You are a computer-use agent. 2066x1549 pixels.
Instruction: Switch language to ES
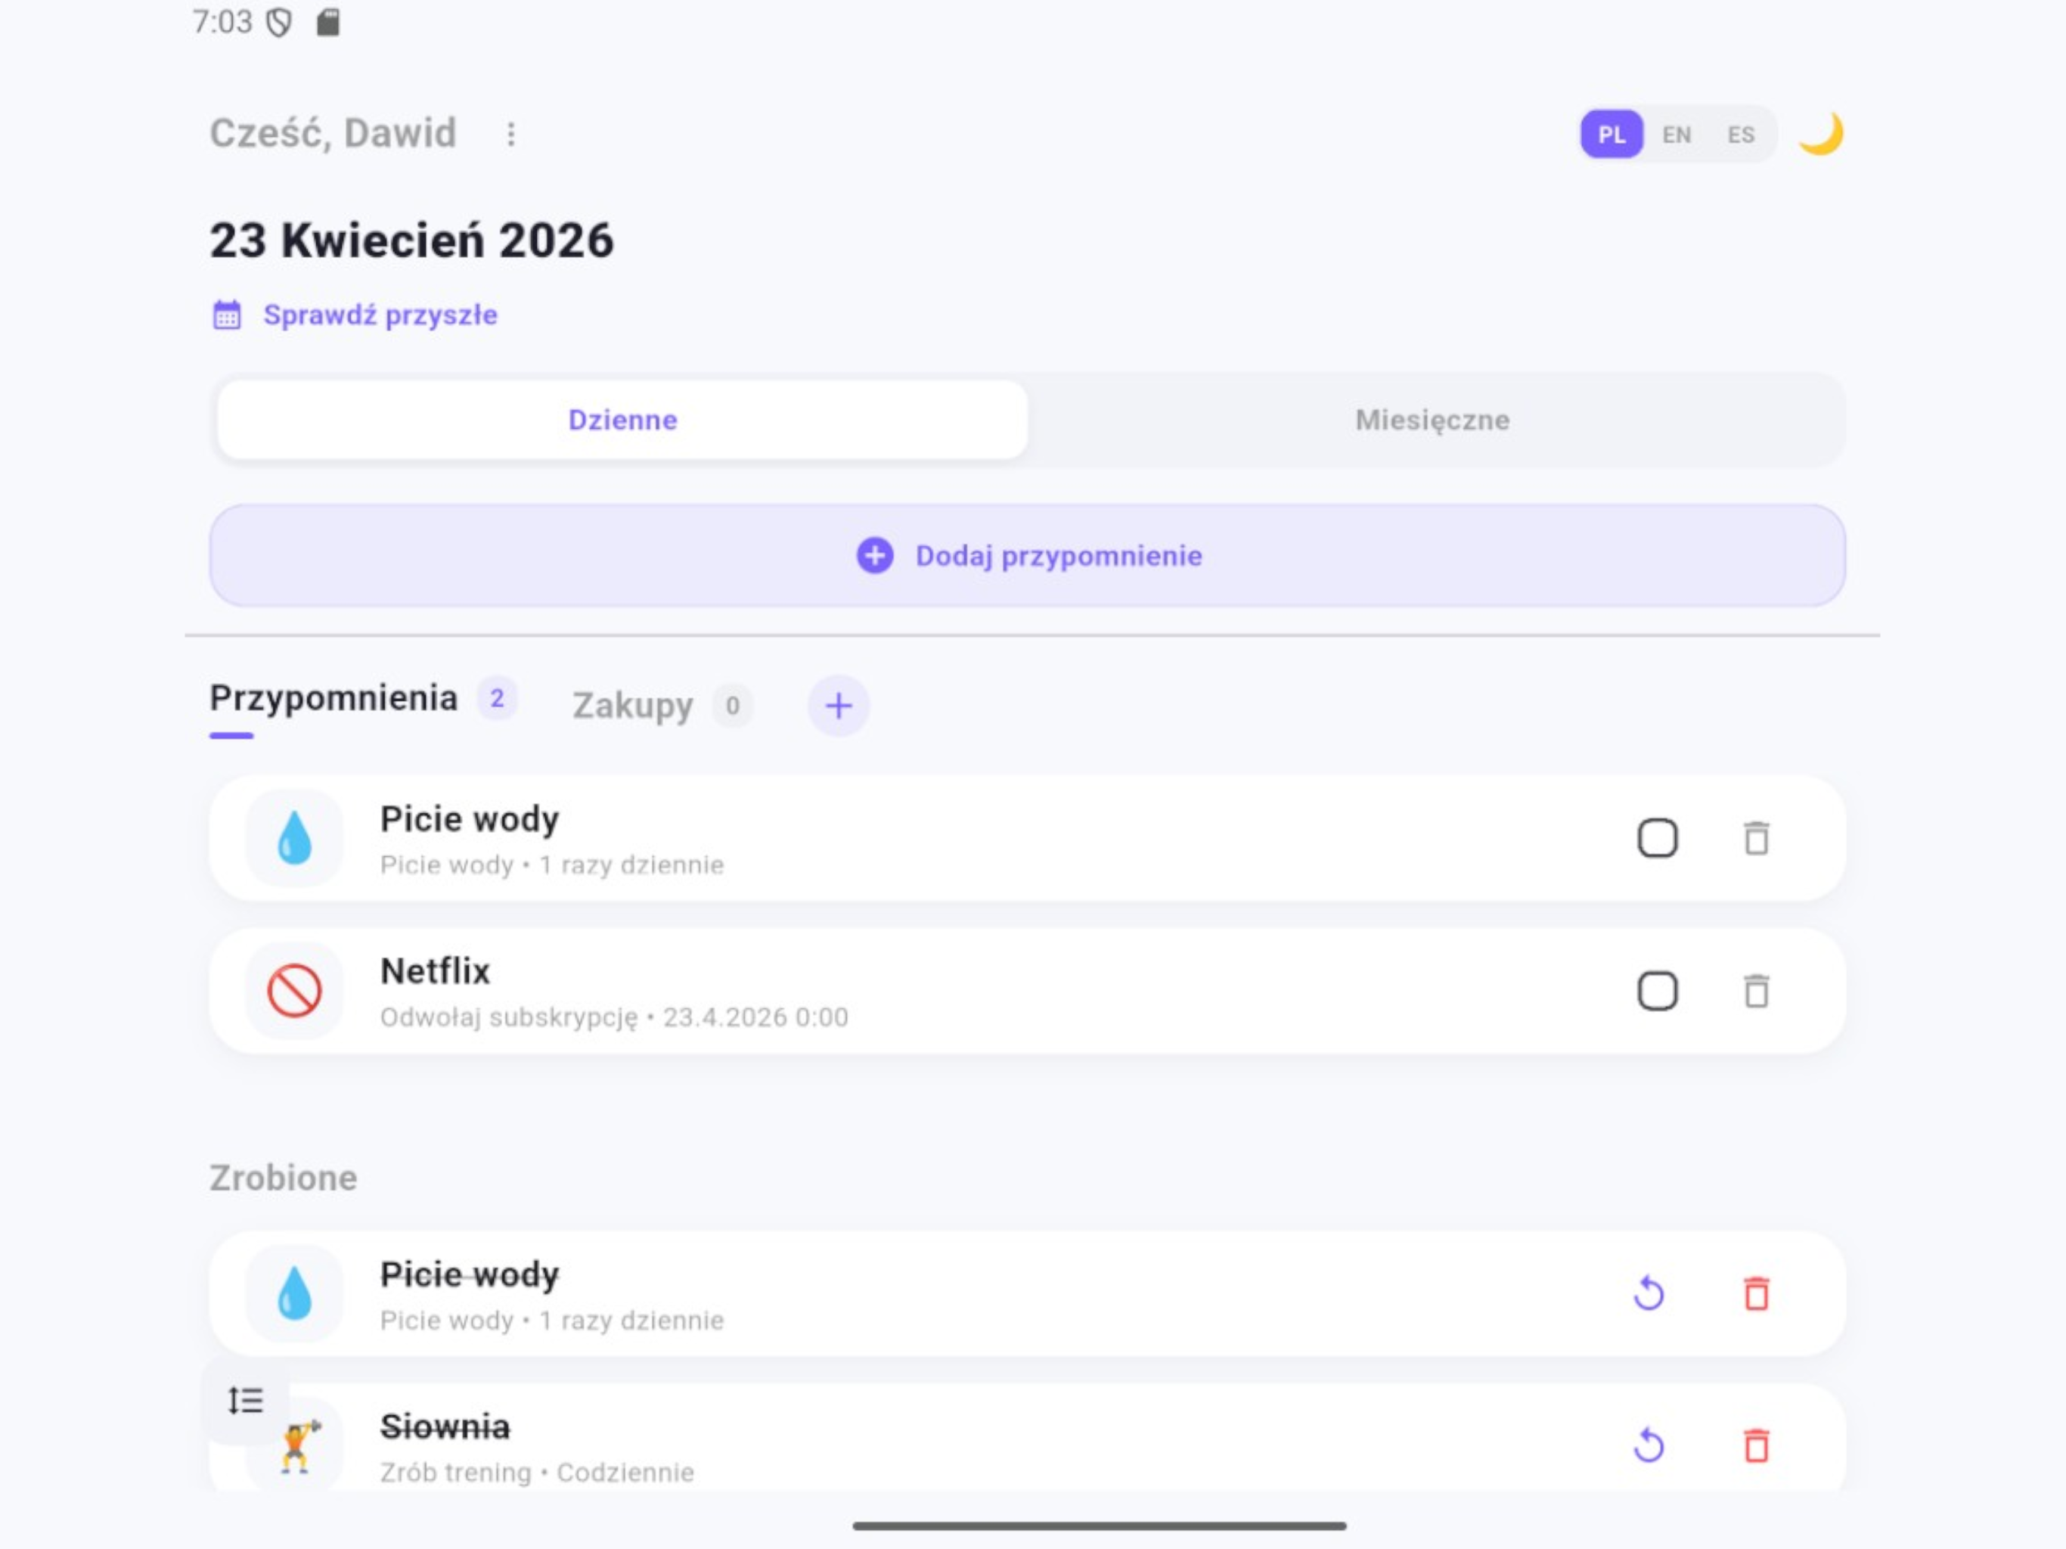point(1741,135)
